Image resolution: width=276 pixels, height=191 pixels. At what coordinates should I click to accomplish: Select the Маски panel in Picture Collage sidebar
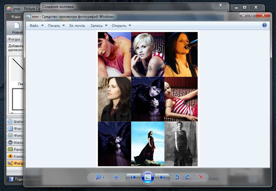point(15,143)
